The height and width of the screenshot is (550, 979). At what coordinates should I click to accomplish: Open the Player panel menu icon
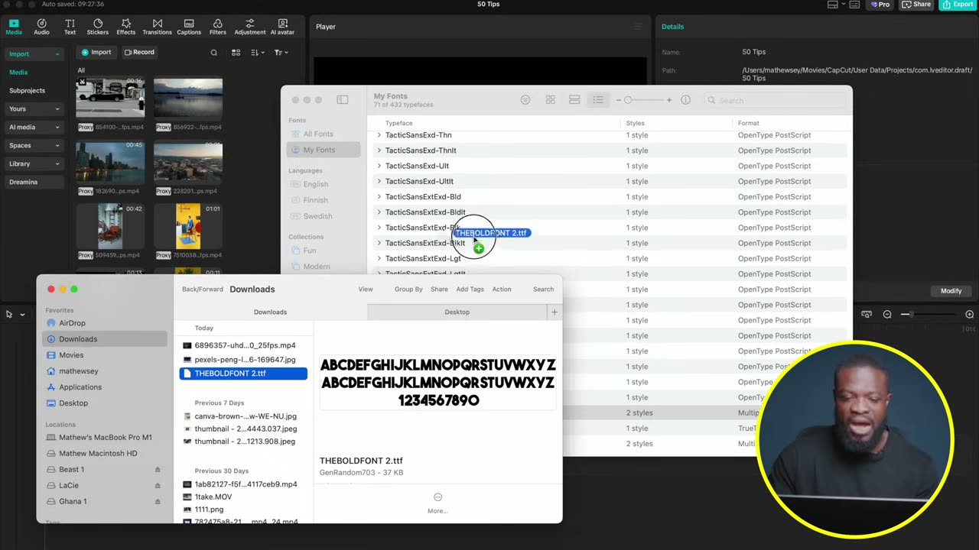click(x=639, y=27)
